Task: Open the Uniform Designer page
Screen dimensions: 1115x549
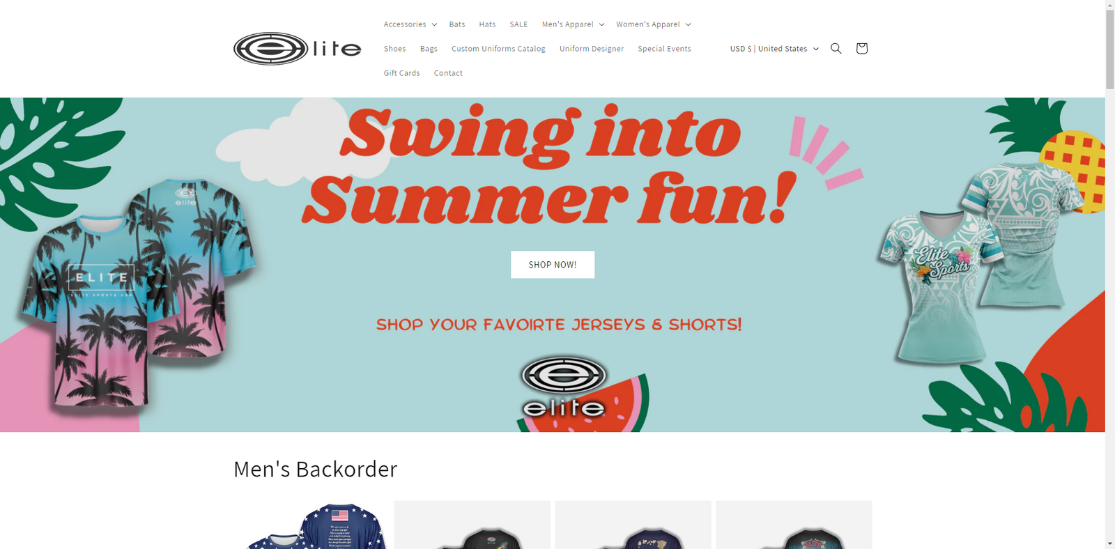Action: [592, 49]
